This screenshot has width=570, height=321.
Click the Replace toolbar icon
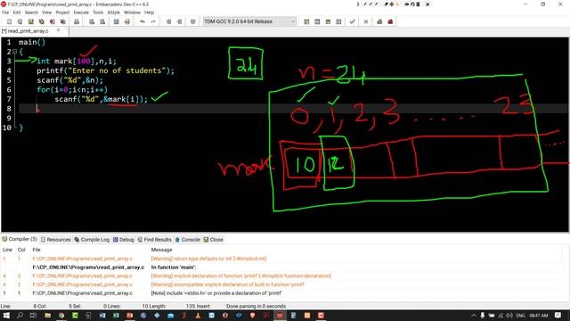point(102,21)
